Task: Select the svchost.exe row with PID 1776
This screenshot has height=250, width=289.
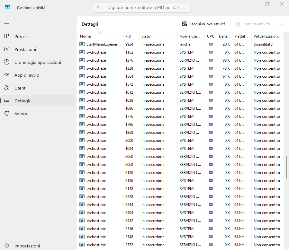Action: tap(181, 116)
